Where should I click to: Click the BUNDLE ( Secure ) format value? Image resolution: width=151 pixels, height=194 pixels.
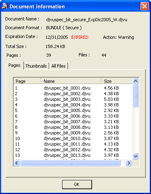click(64, 28)
